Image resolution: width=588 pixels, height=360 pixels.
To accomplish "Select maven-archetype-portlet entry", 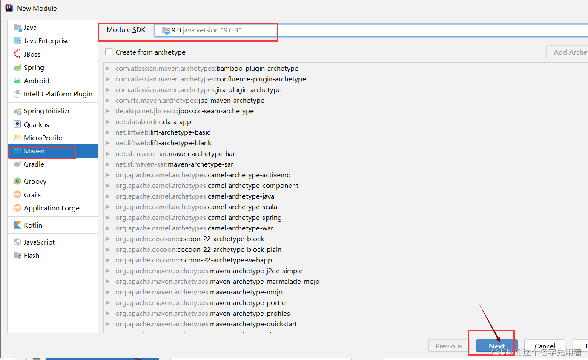I will click(202, 302).
